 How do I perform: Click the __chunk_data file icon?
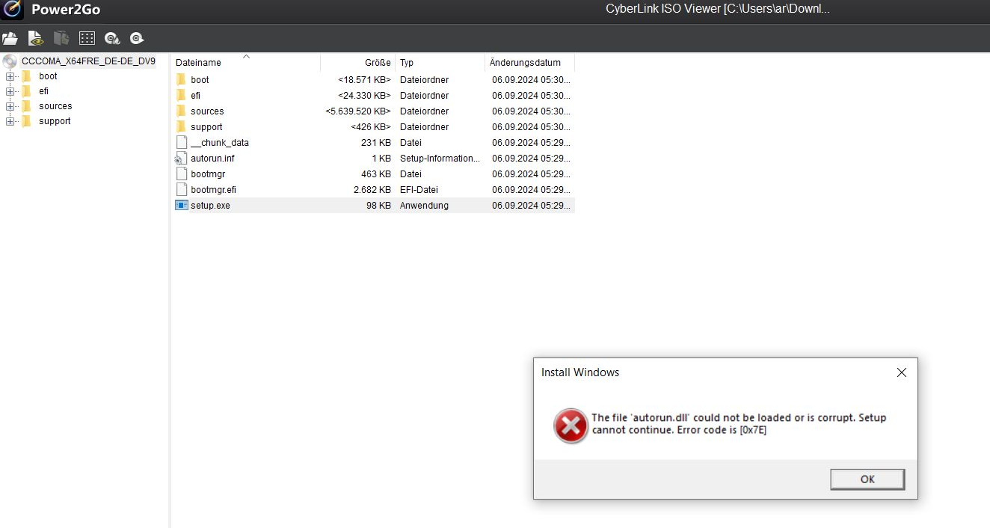point(182,142)
